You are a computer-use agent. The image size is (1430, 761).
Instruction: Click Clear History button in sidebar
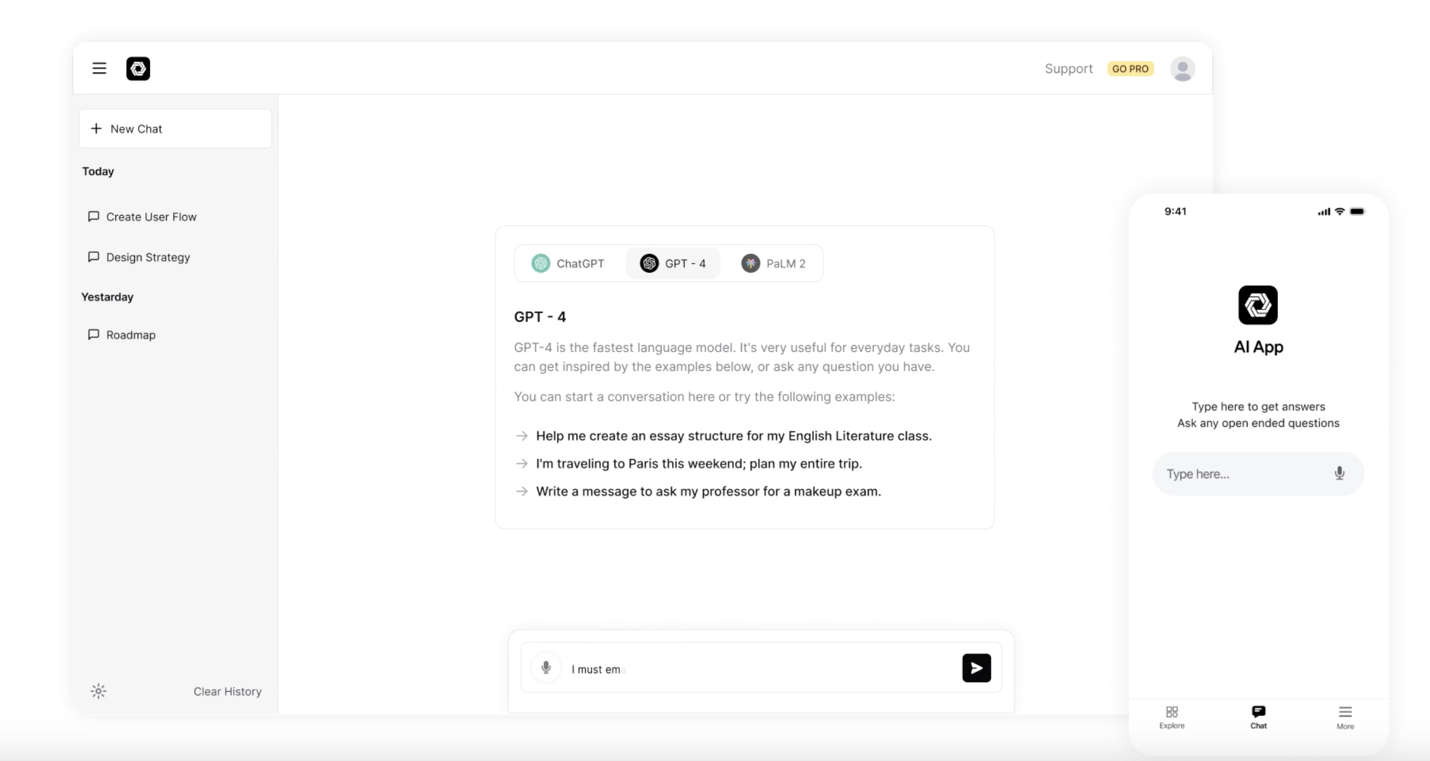pos(227,691)
